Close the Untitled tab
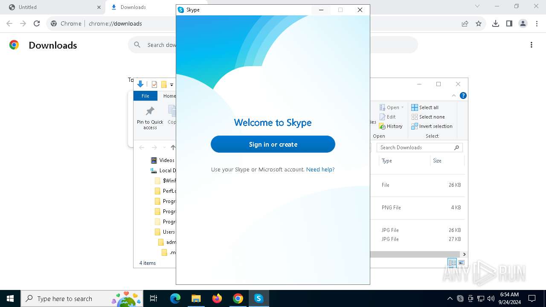The height and width of the screenshot is (307, 546). 99,7
